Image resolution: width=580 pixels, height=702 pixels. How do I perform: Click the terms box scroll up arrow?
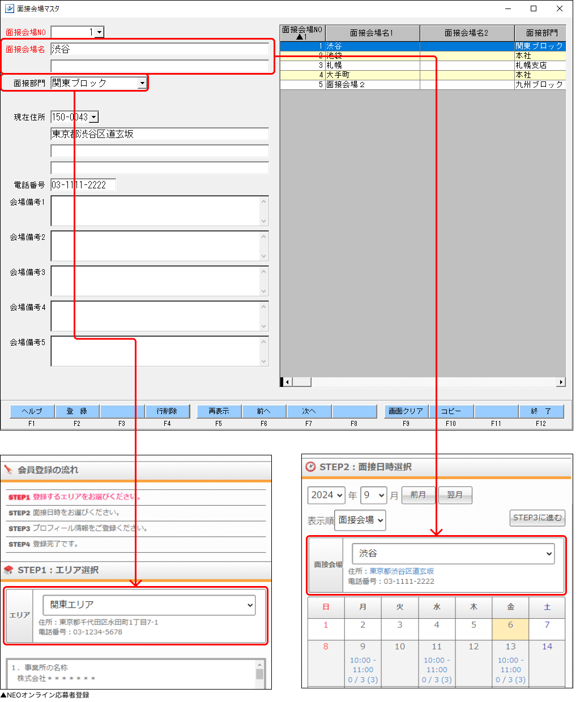[x=260, y=665]
